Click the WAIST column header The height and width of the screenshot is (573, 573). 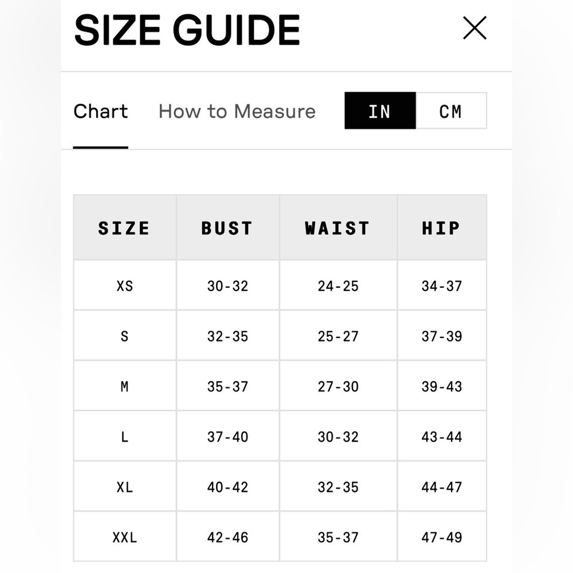pyautogui.click(x=337, y=228)
